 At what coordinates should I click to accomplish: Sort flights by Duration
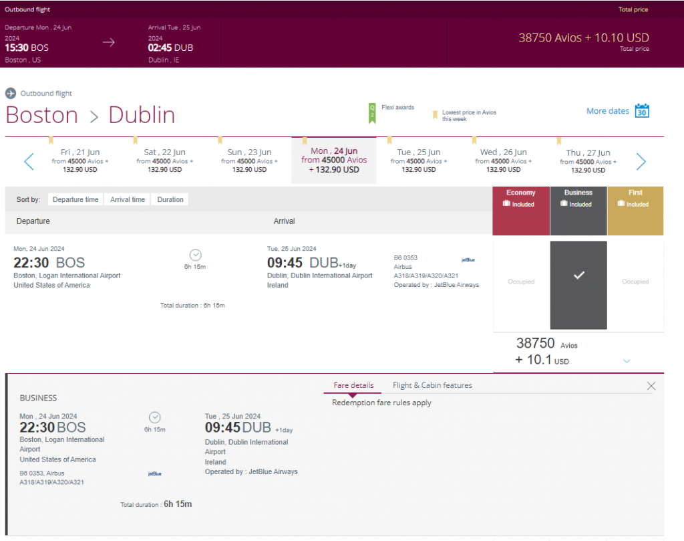(x=169, y=199)
